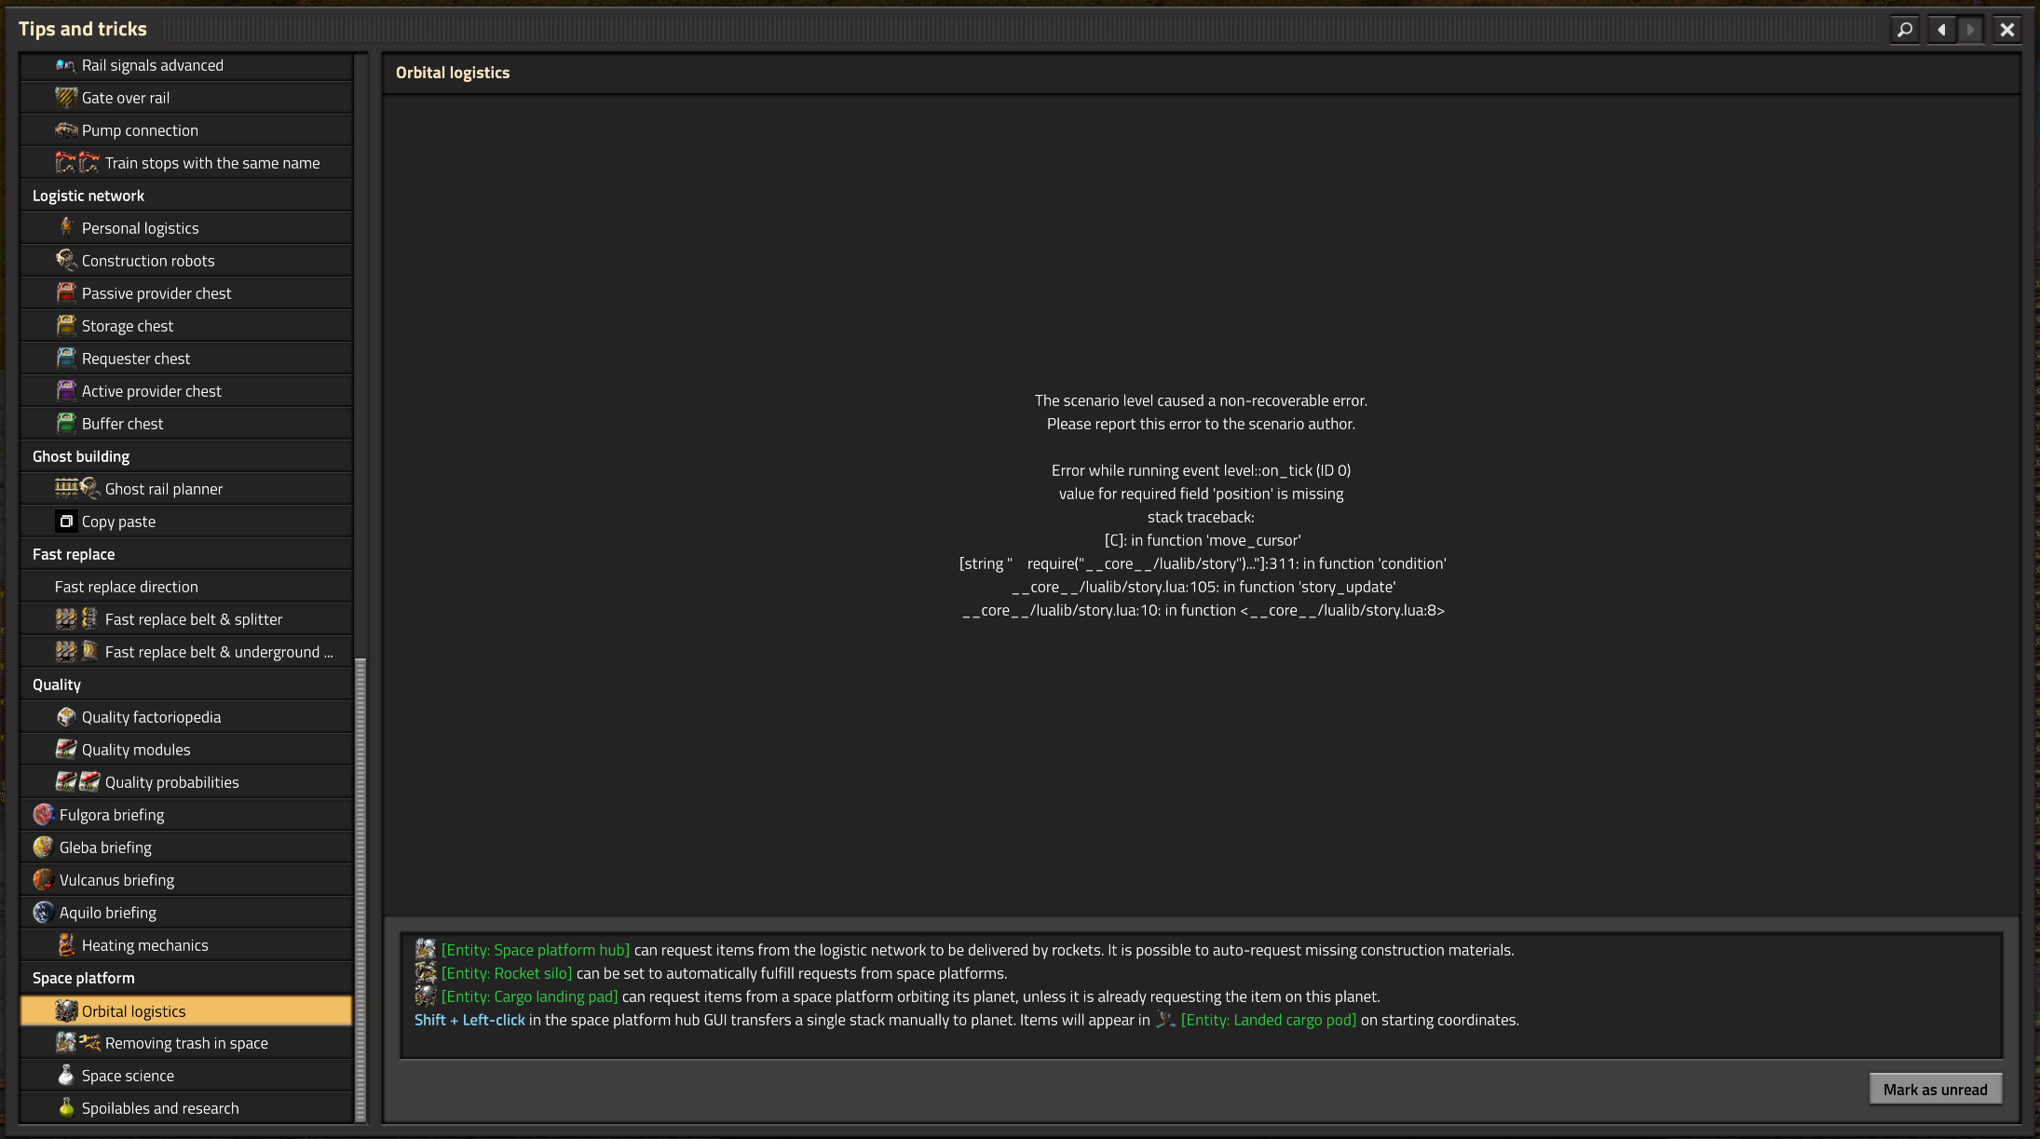The height and width of the screenshot is (1139, 2040).
Task: Click the Entity: Landed cargo pod link
Action: [1268, 1020]
